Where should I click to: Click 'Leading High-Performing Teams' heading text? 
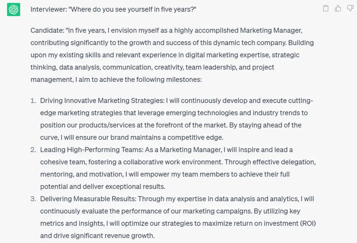[91, 150]
